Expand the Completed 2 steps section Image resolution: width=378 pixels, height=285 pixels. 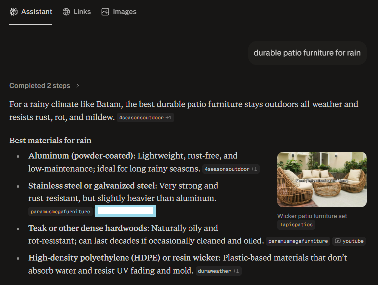[40, 86]
